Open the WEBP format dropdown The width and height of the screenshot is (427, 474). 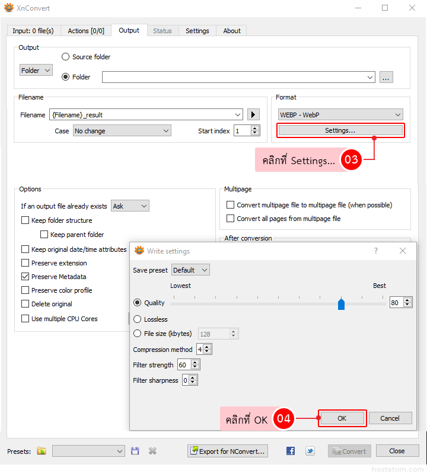(x=340, y=115)
